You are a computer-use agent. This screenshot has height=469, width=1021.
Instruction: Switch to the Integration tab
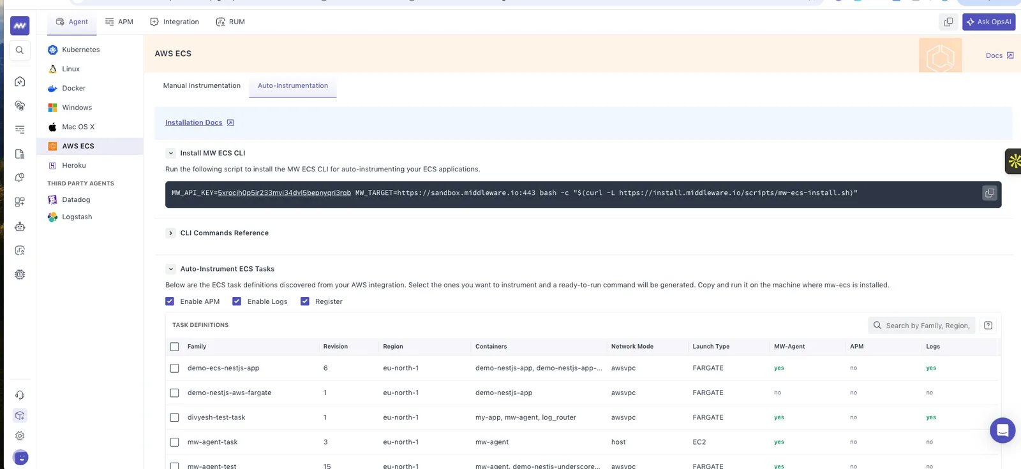(x=174, y=22)
